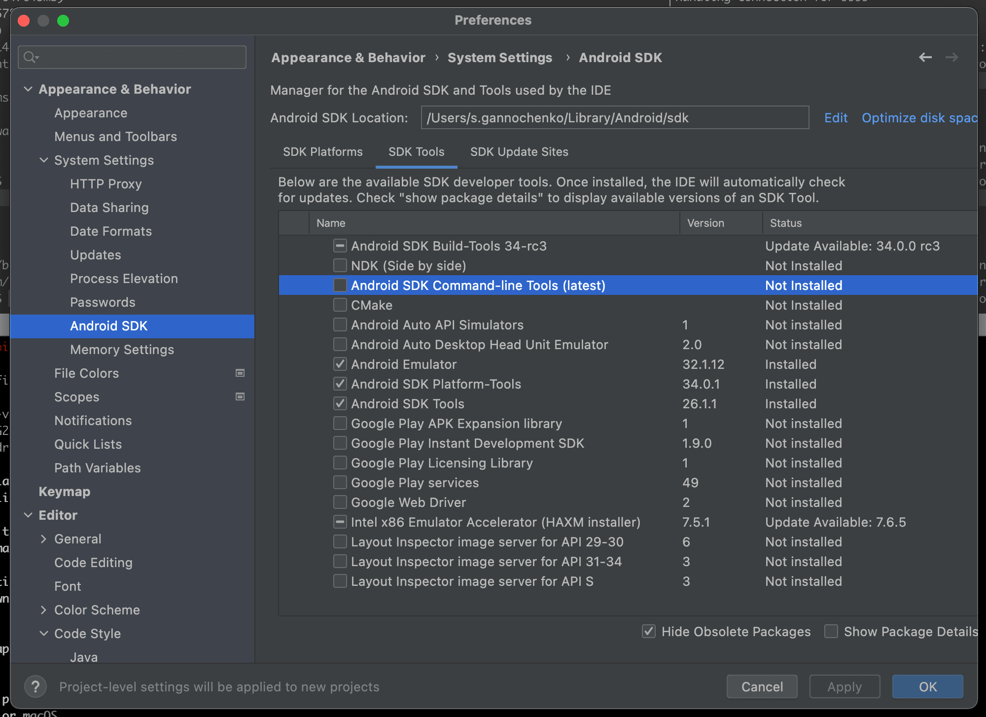Image resolution: width=986 pixels, height=717 pixels.
Task: Open the SDK Update Sites tab
Action: click(519, 152)
